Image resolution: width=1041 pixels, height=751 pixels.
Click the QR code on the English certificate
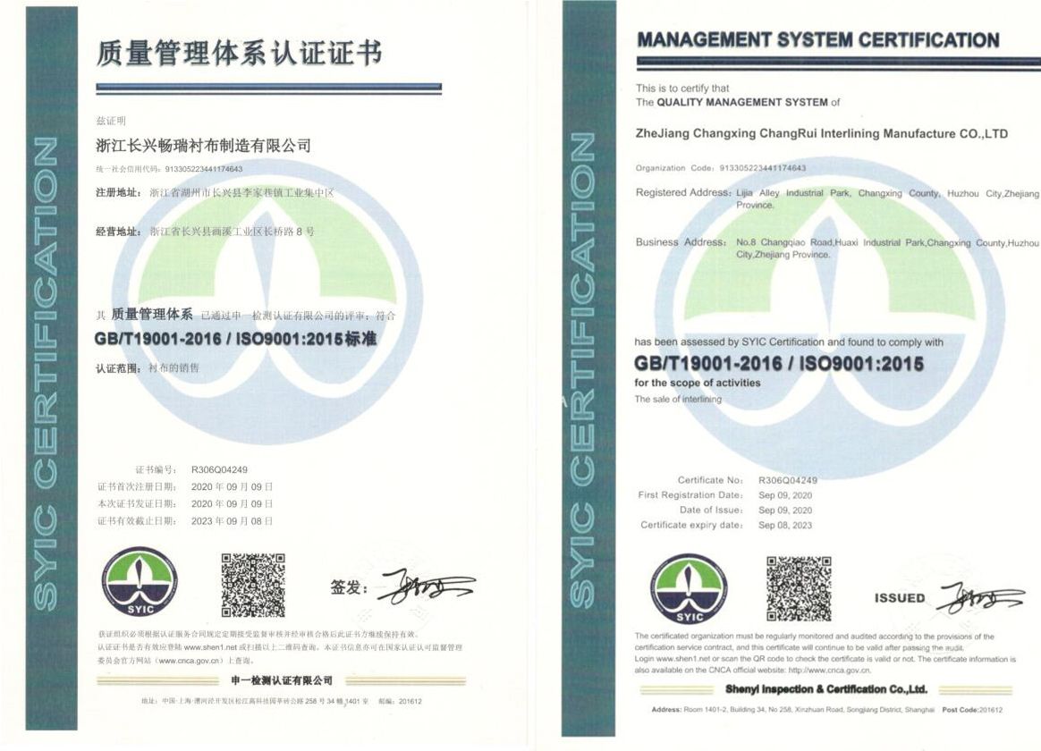coord(799,588)
